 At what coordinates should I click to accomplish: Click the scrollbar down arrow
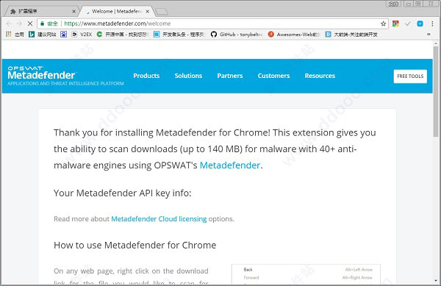[x=436, y=281]
